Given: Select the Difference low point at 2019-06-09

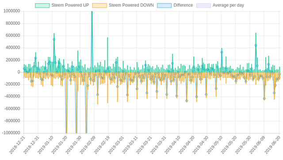Looking at the screenshot, I should point(264,99).
